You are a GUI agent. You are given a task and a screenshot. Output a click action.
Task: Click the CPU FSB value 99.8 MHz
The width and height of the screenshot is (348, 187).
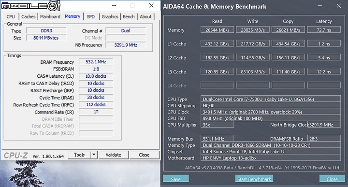pyautogui.click(x=271, y=118)
